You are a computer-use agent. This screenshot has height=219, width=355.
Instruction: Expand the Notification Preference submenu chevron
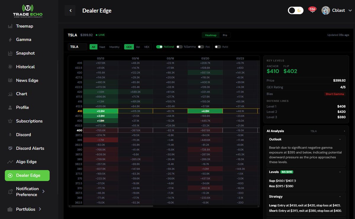(43, 192)
